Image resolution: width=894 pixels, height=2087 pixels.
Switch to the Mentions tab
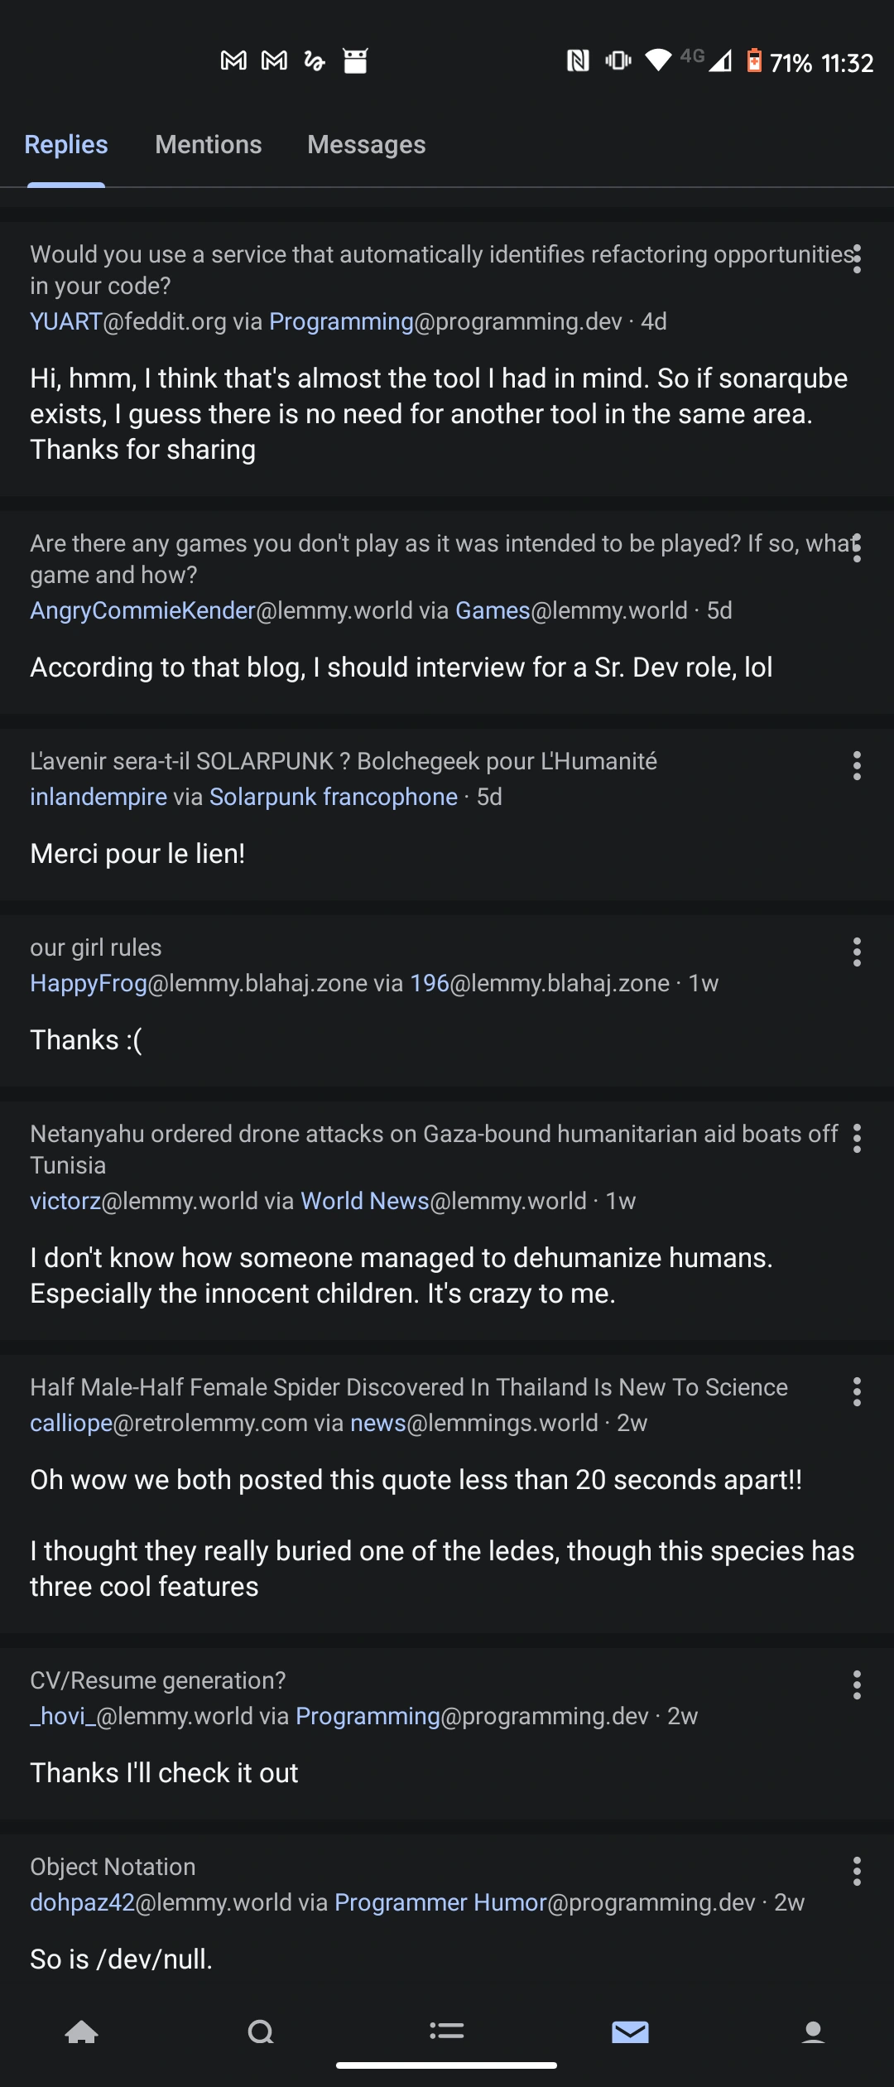209,145
